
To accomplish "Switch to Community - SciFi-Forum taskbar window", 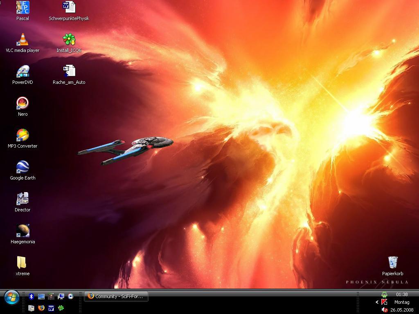I will point(116,296).
